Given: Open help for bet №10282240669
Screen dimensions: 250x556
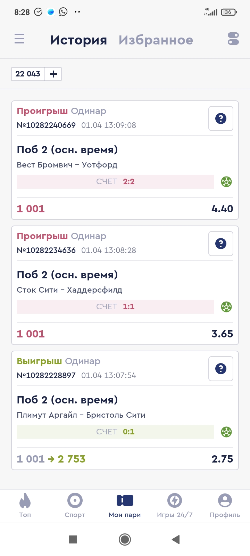Looking at the screenshot, I should click(221, 118).
